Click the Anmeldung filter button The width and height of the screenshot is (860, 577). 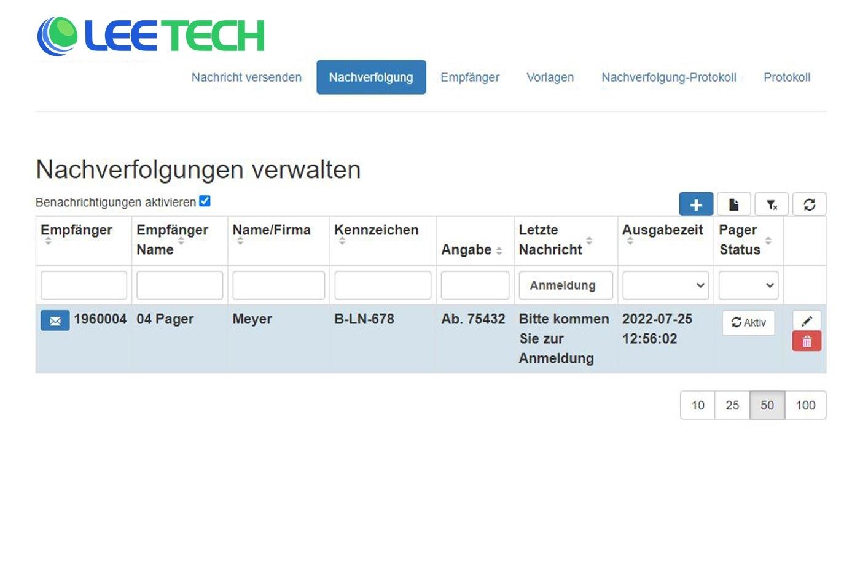coord(565,285)
